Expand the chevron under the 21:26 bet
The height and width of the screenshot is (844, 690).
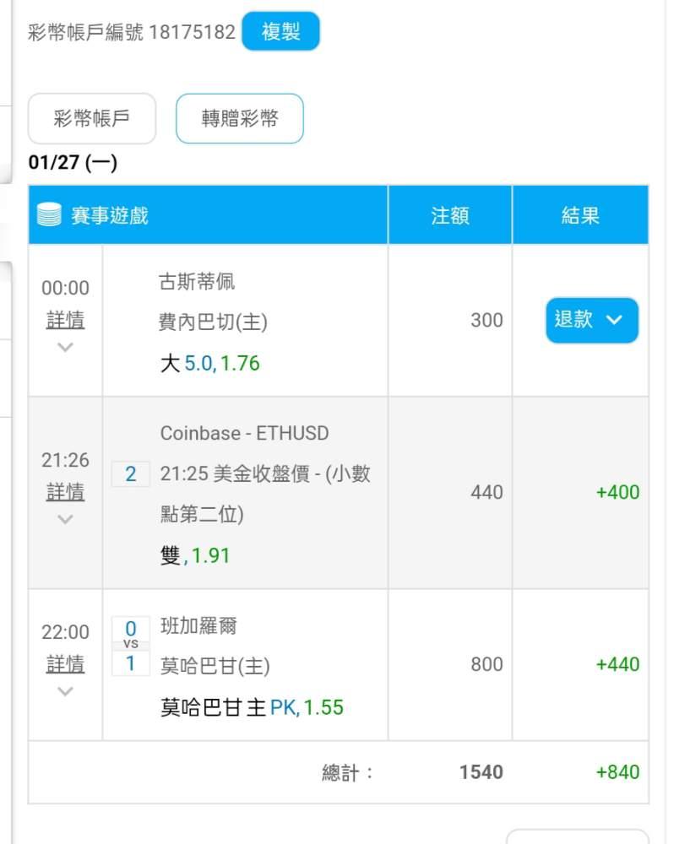65,519
